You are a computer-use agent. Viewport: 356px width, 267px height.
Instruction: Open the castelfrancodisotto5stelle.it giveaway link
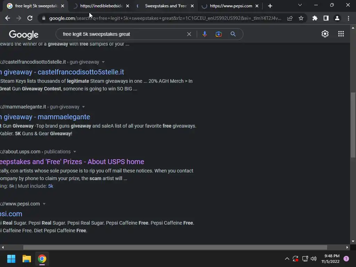tap(62, 72)
